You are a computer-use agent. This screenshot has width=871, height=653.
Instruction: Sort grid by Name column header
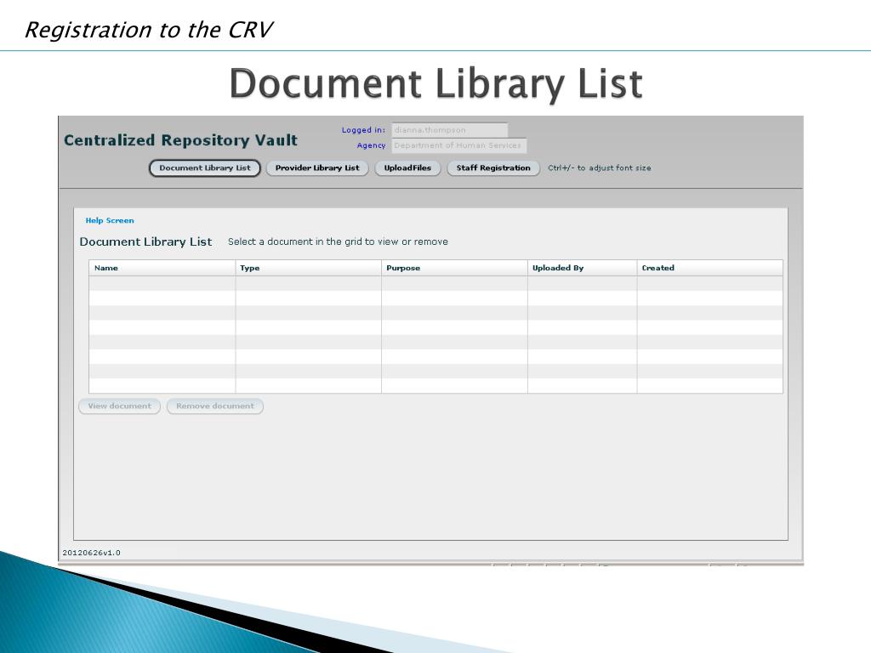pos(162,268)
